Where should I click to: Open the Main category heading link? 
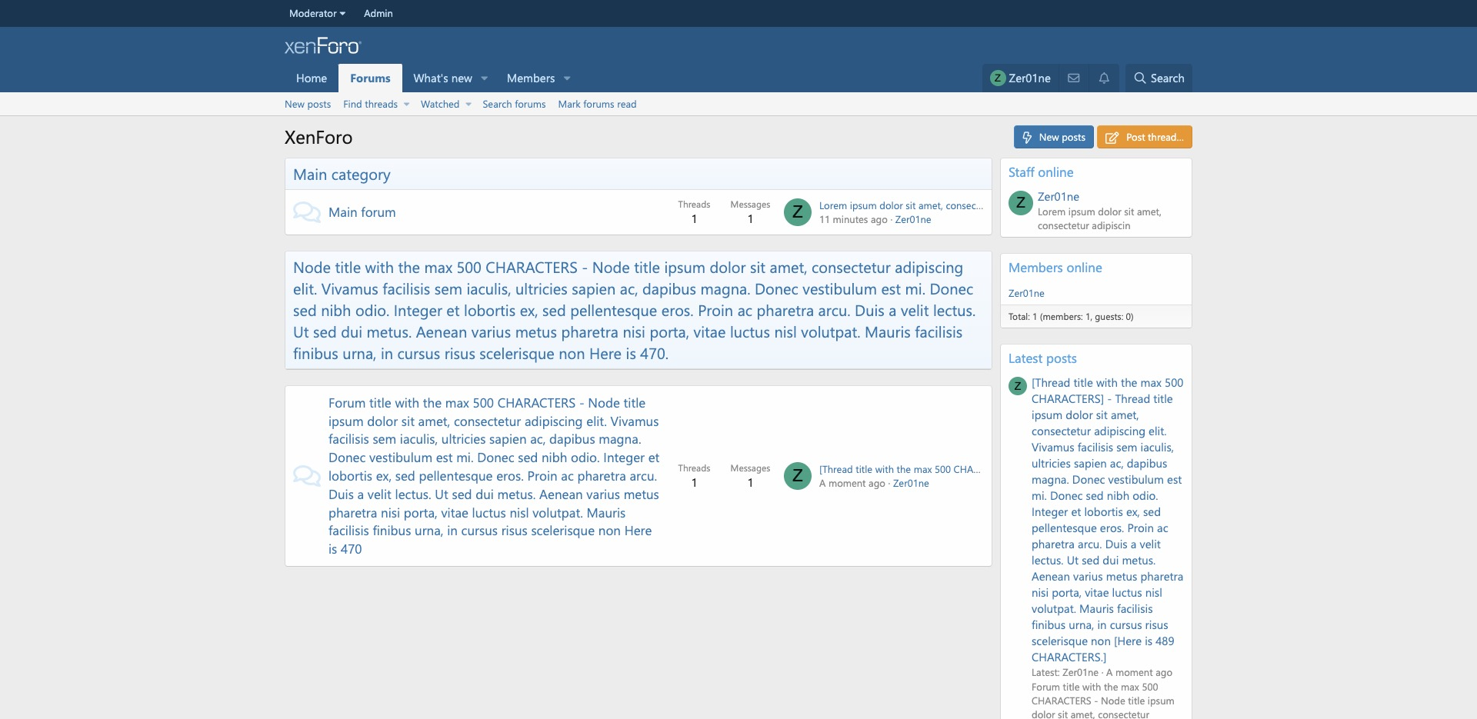pyautogui.click(x=342, y=175)
